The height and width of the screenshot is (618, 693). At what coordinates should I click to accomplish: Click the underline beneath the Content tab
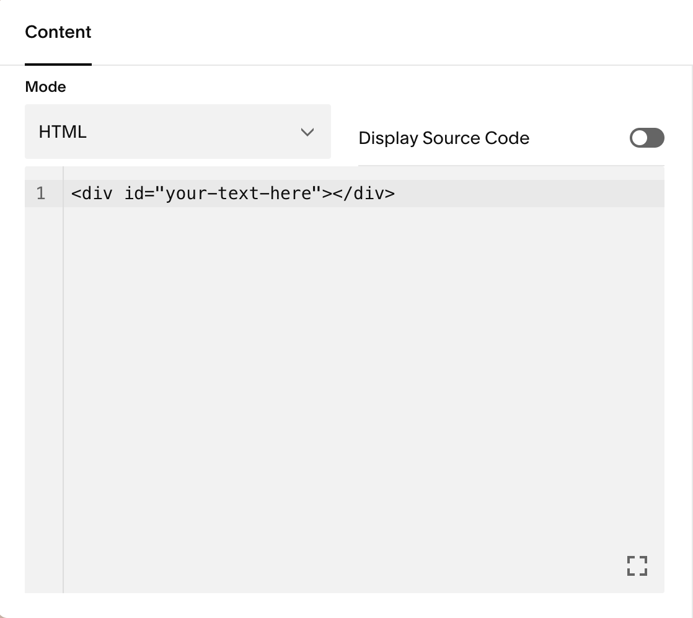(58, 64)
